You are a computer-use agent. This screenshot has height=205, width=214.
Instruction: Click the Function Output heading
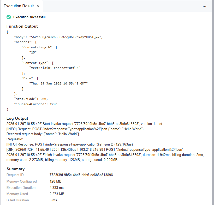click(x=22, y=26)
